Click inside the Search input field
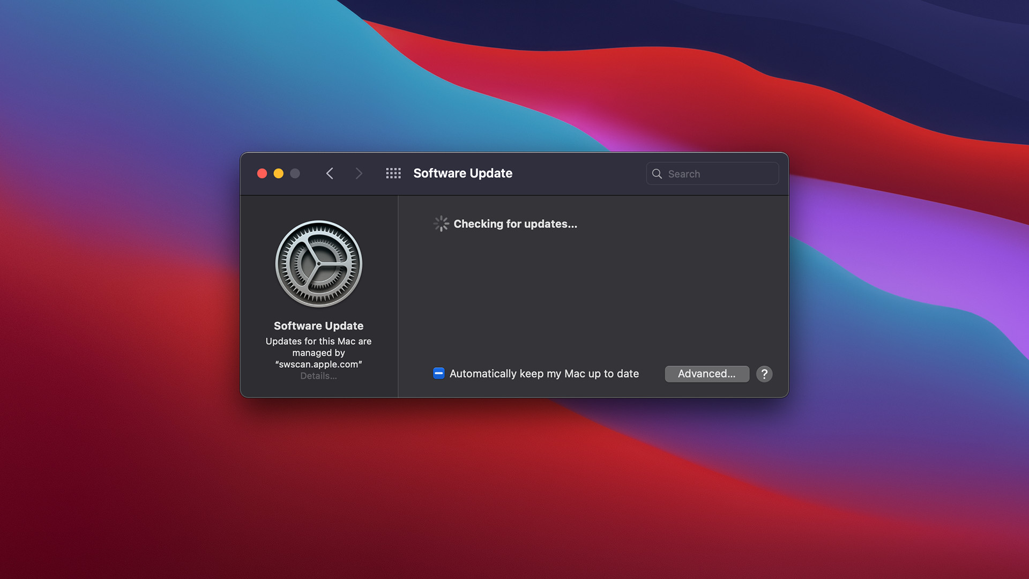This screenshot has width=1029, height=579. (712, 173)
